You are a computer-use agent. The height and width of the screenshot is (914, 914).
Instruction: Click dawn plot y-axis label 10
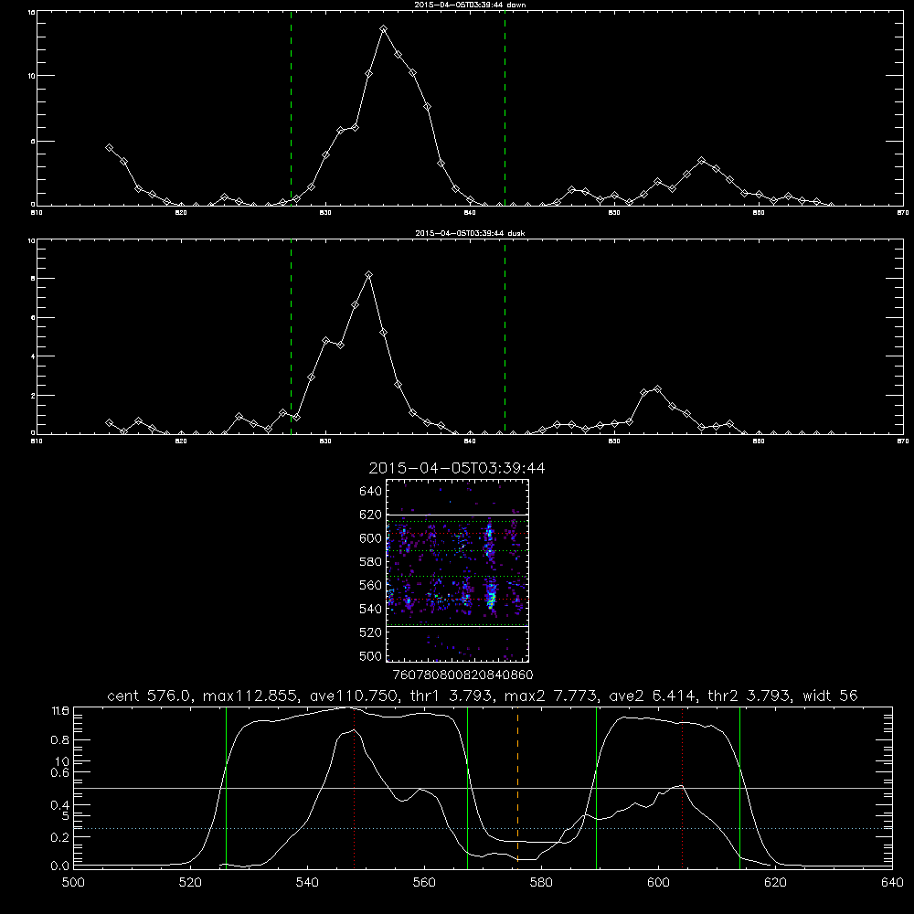click(31, 76)
